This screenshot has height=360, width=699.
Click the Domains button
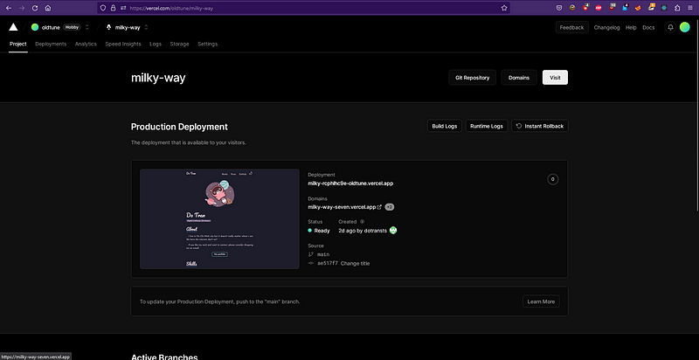pos(519,78)
